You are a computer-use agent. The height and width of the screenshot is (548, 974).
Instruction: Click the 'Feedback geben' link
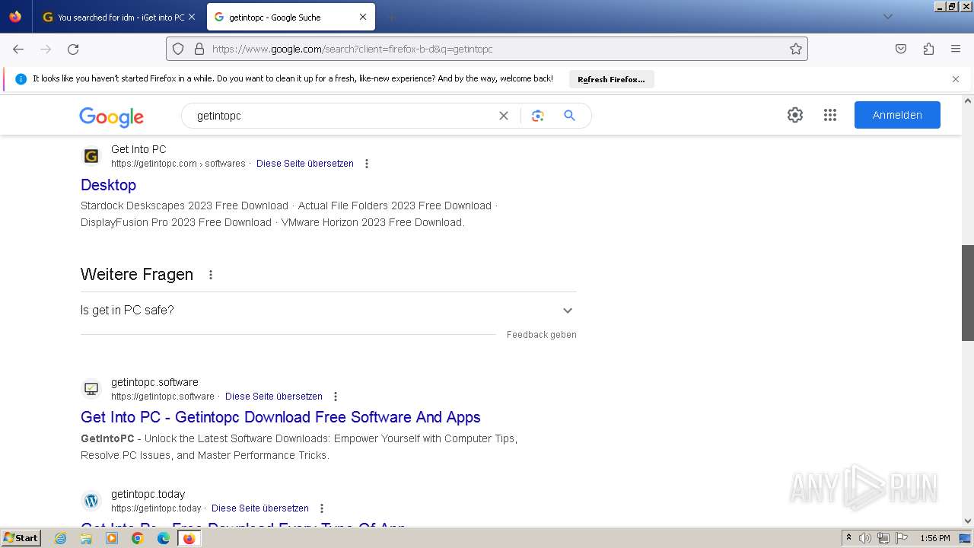pyautogui.click(x=542, y=335)
